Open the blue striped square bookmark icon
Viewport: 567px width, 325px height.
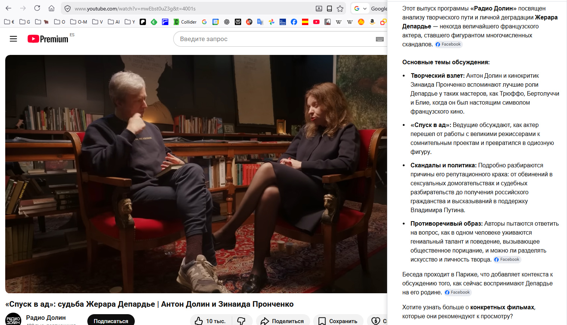(165, 22)
